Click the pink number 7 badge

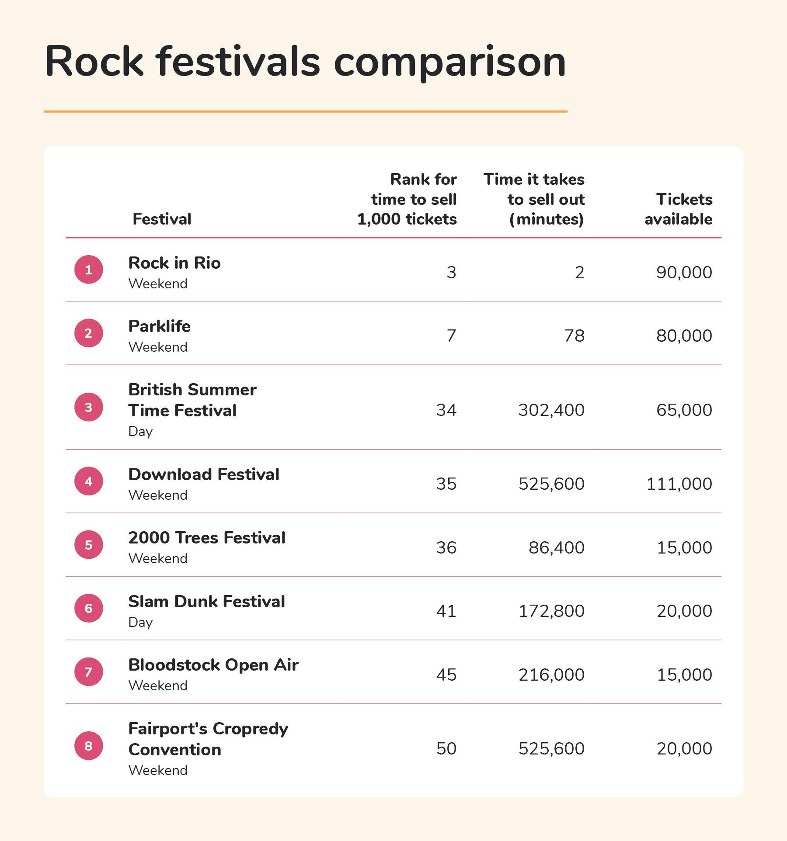pyautogui.click(x=89, y=671)
